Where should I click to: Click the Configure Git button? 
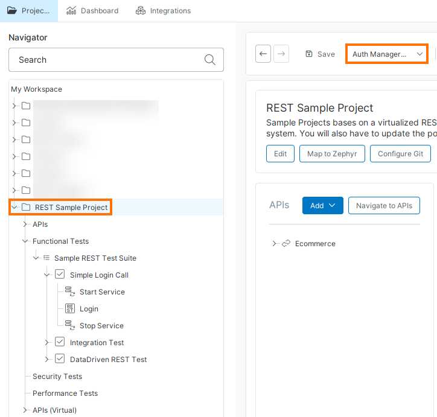click(x=400, y=153)
